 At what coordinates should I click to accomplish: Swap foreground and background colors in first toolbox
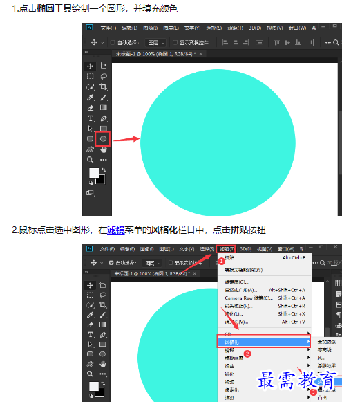[x=104, y=170]
